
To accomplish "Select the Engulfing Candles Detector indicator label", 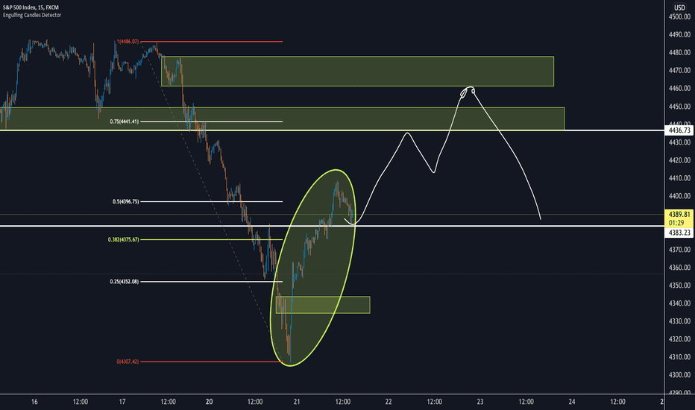I will tap(32, 15).
